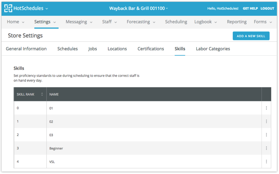
Task: Open the kebab menu for VSL skill
Action: pyautogui.click(x=266, y=162)
